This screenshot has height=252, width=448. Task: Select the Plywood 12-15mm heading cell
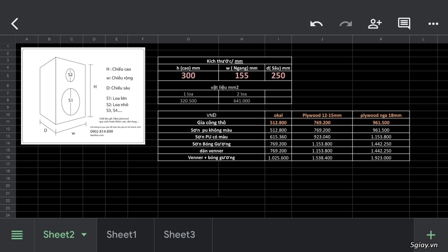click(x=322, y=115)
